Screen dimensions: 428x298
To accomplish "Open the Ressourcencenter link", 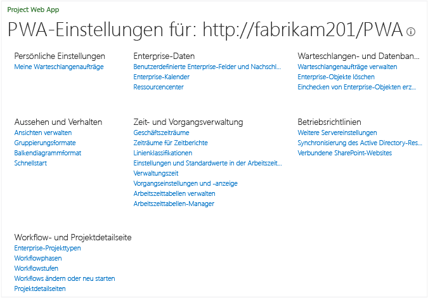I will coord(159,87).
